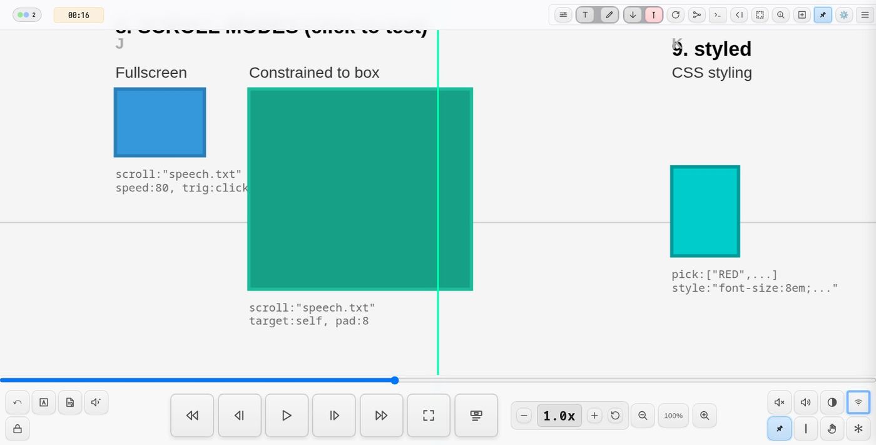Open the gear settings icon
This screenshot has width=876, height=445.
(x=844, y=15)
